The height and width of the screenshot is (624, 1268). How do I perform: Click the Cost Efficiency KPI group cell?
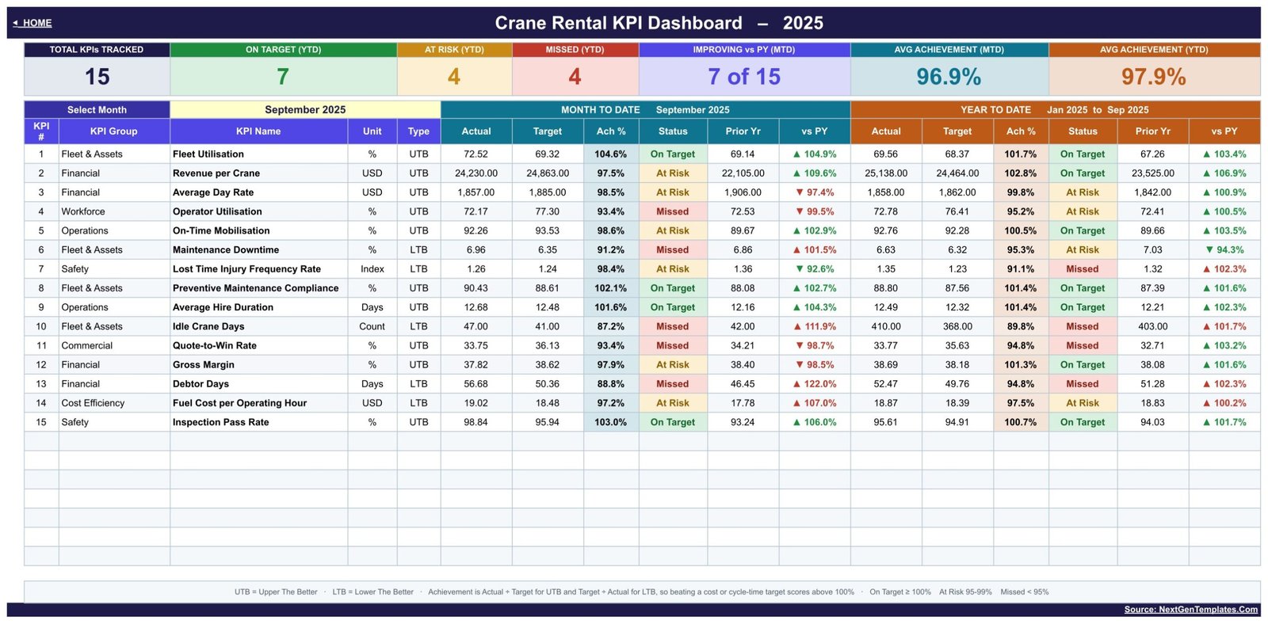click(x=113, y=403)
